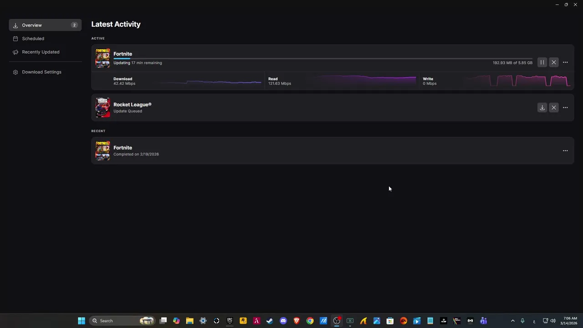
Task: Click "Completed on 2/19/2026" text
Action: pos(136,154)
